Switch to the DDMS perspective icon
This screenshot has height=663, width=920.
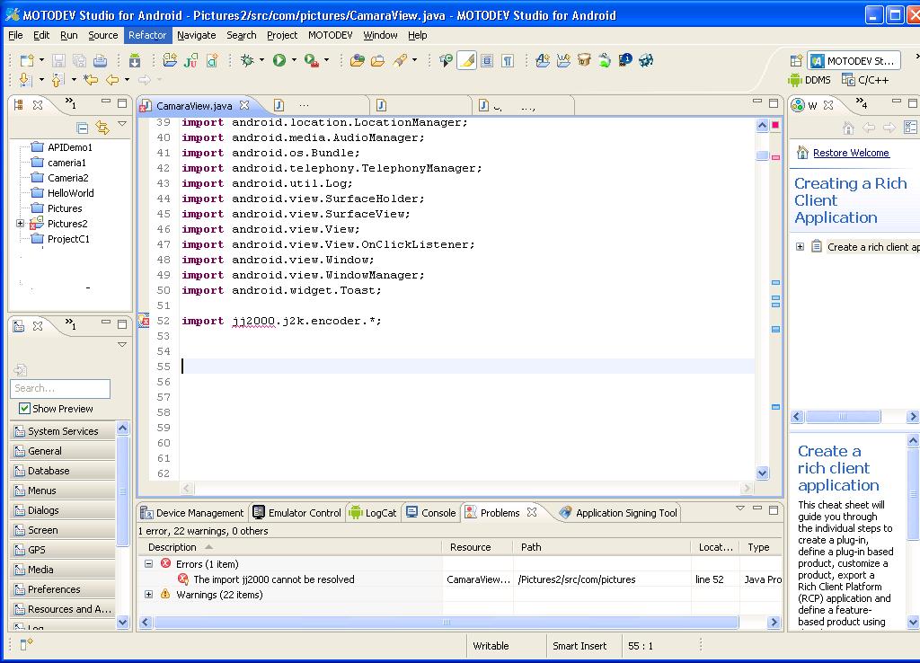tap(796, 79)
